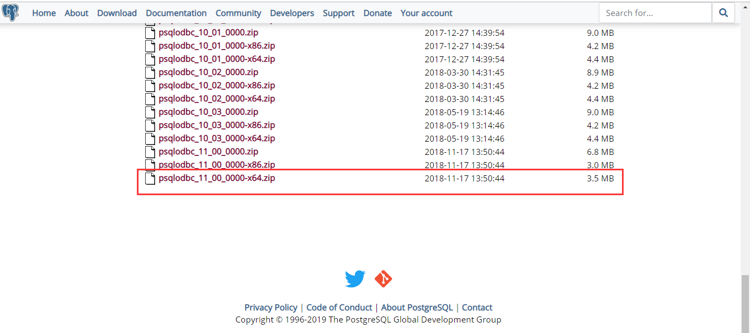Open the Privacy Policy footer link
Image resolution: width=750 pixels, height=333 pixels.
coord(271,308)
